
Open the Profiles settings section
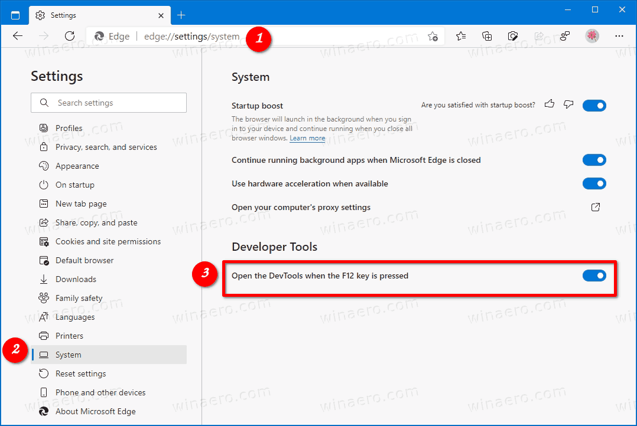[109, 128]
